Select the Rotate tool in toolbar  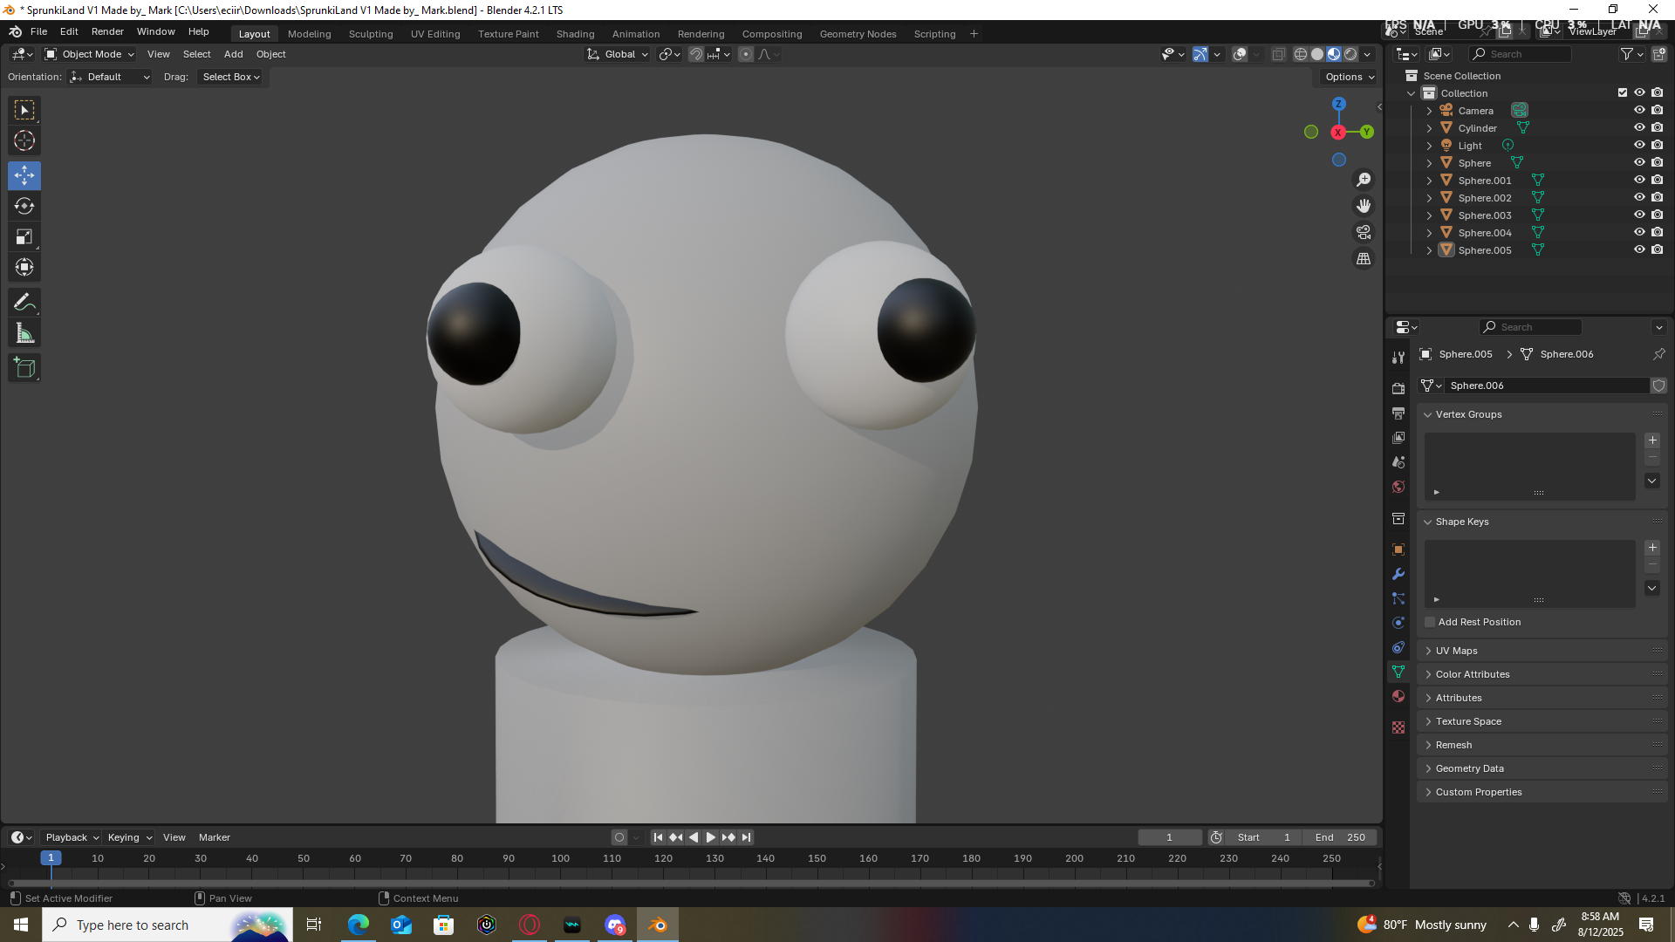click(24, 207)
